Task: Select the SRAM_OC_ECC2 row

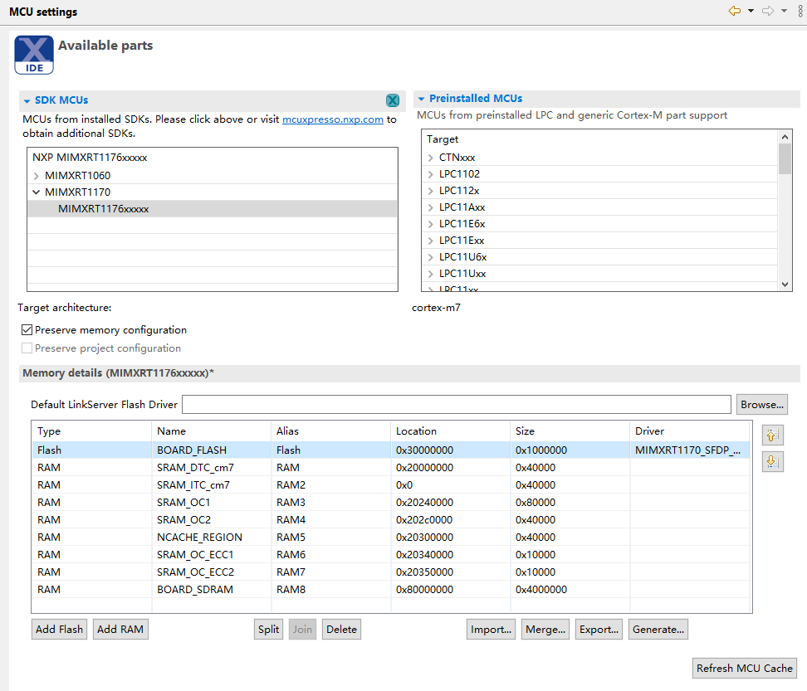Action: click(x=391, y=572)
